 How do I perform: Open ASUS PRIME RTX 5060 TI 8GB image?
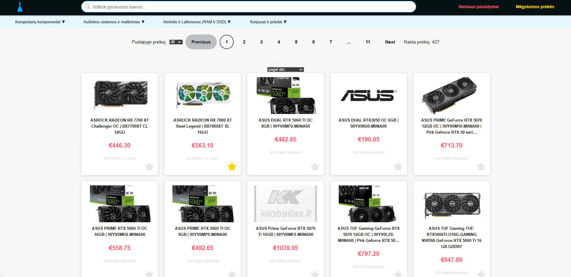click(202, 204)
